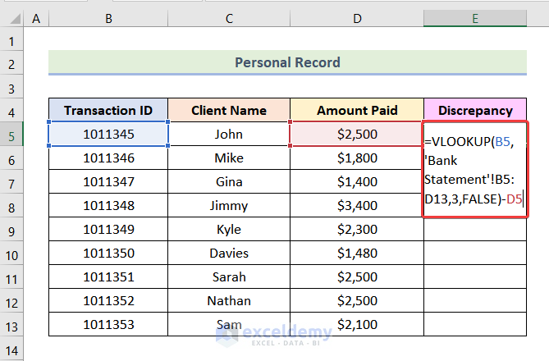The image size is (549, 361).
Task: Click transaction ID 1011347 cell
Action: 108,181
